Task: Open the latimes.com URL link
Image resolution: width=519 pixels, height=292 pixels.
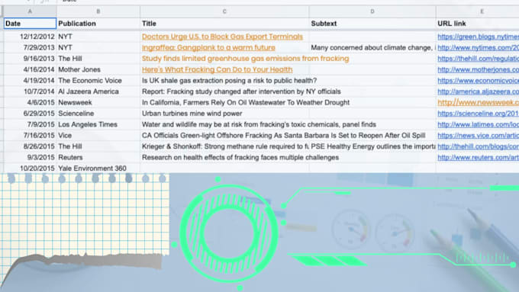Action: [x=478, y=124]
